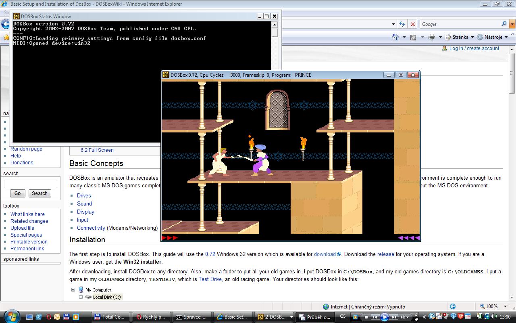Screen dimensions: 516x323
Task: Open the Random page link
Action: coord(26,149)
